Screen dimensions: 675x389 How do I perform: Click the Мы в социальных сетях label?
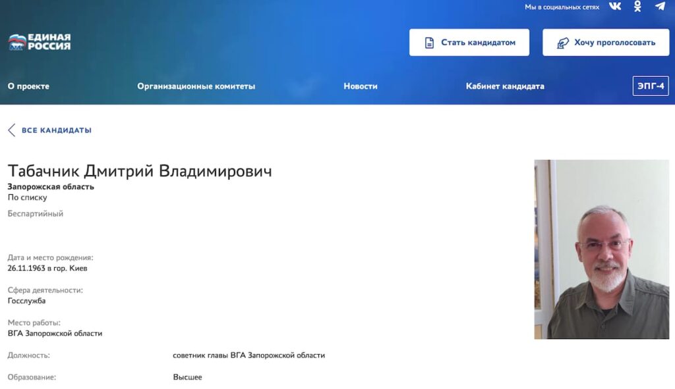coord(562,7)
